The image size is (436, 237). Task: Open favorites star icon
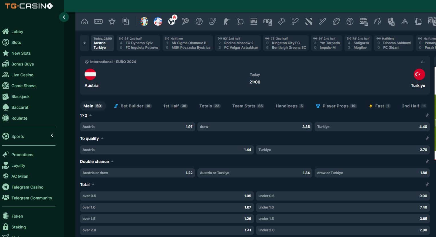point(112,21)
